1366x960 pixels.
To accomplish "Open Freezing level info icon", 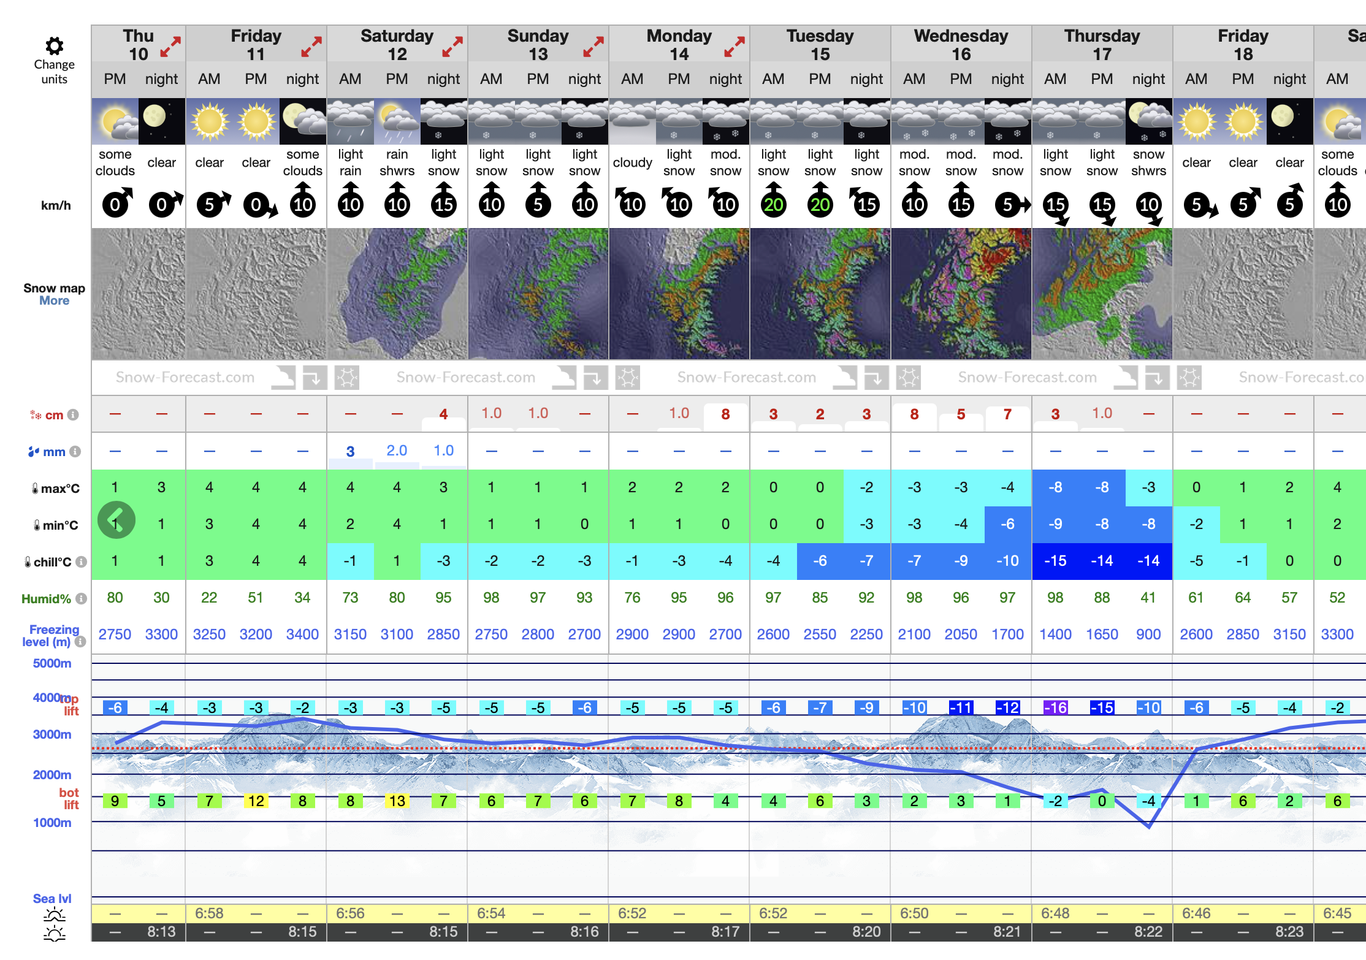I will coord(80,642).
